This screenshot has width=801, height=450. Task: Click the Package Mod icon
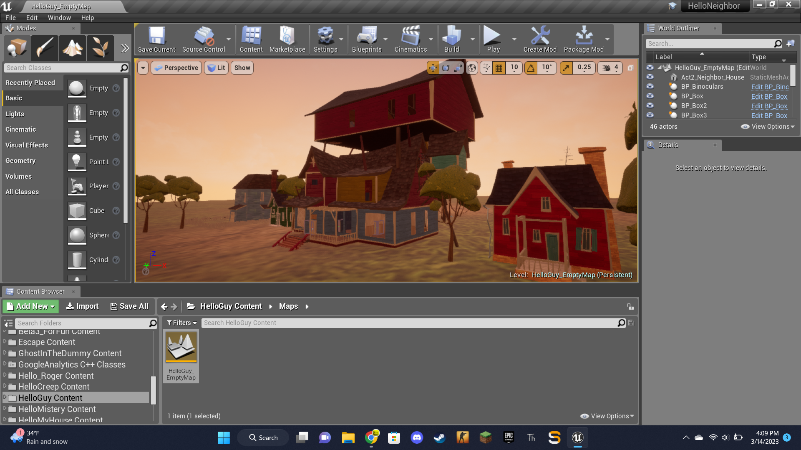point(584,40)
